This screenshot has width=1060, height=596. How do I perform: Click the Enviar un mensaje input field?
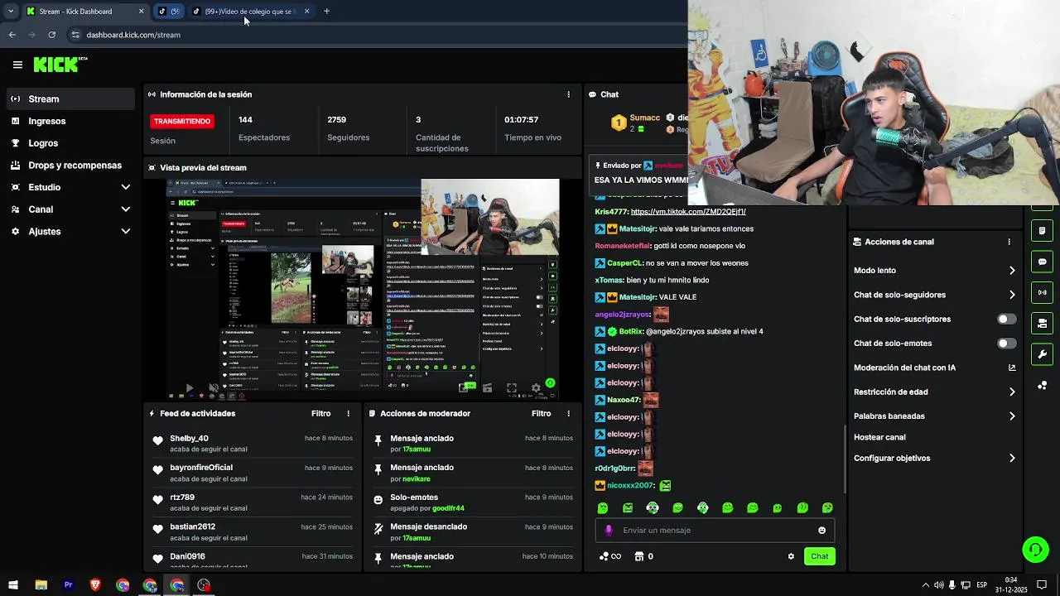pyautogui.click(x=715, y=531)
